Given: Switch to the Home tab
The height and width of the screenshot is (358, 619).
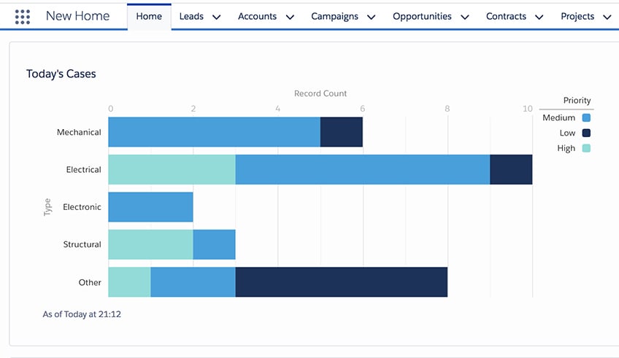Looking at the screenshot, I should point(149,16).
